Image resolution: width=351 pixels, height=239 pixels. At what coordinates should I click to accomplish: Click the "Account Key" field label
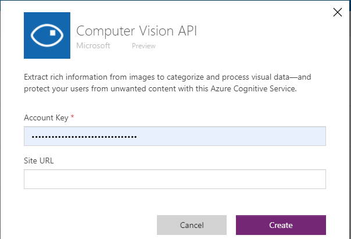tap(46, 117)
